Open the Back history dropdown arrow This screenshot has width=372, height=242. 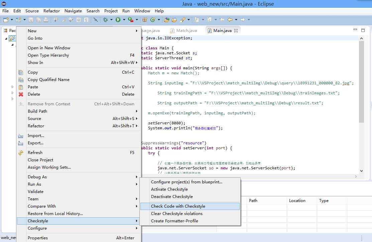pyautogui.click(x=236, y=20)
